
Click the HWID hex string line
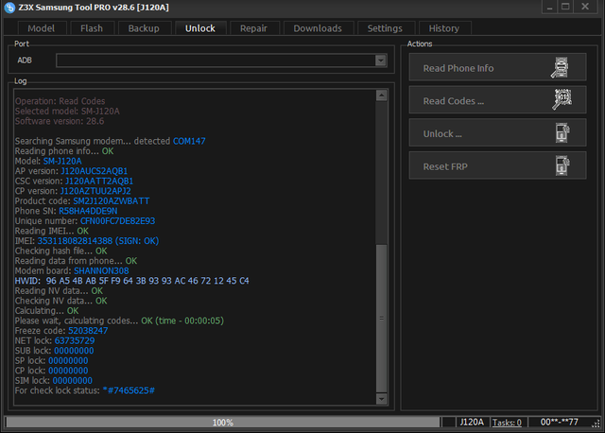click(132, 281)
